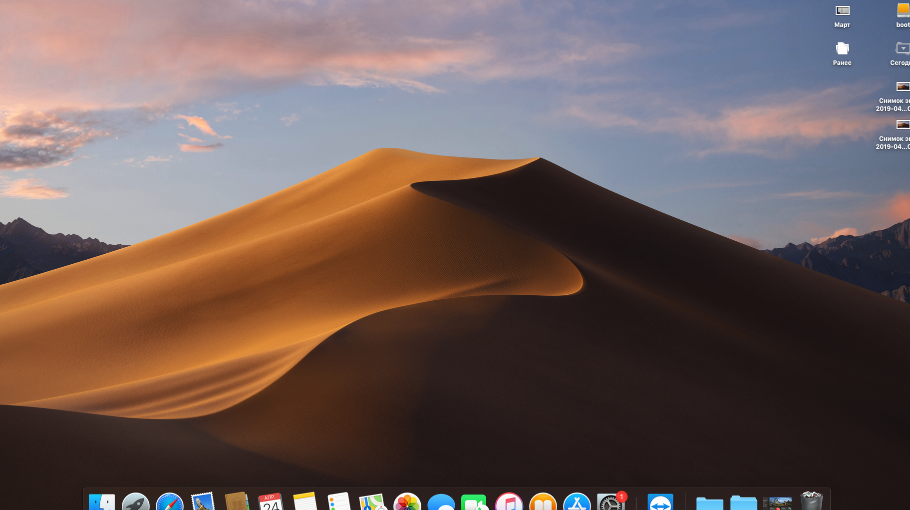910x510 pixels.
Task: Launch TeamViewer from the Dock
Action: point(660,502)
